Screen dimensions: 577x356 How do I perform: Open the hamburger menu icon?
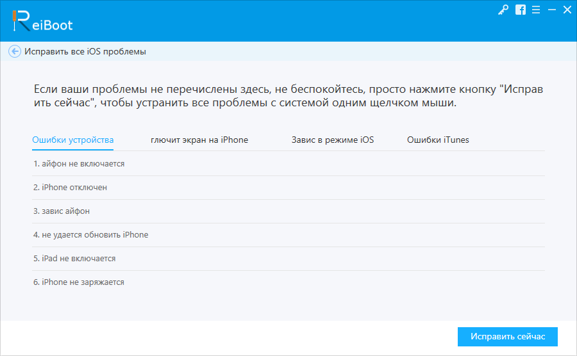click(536, 10)
